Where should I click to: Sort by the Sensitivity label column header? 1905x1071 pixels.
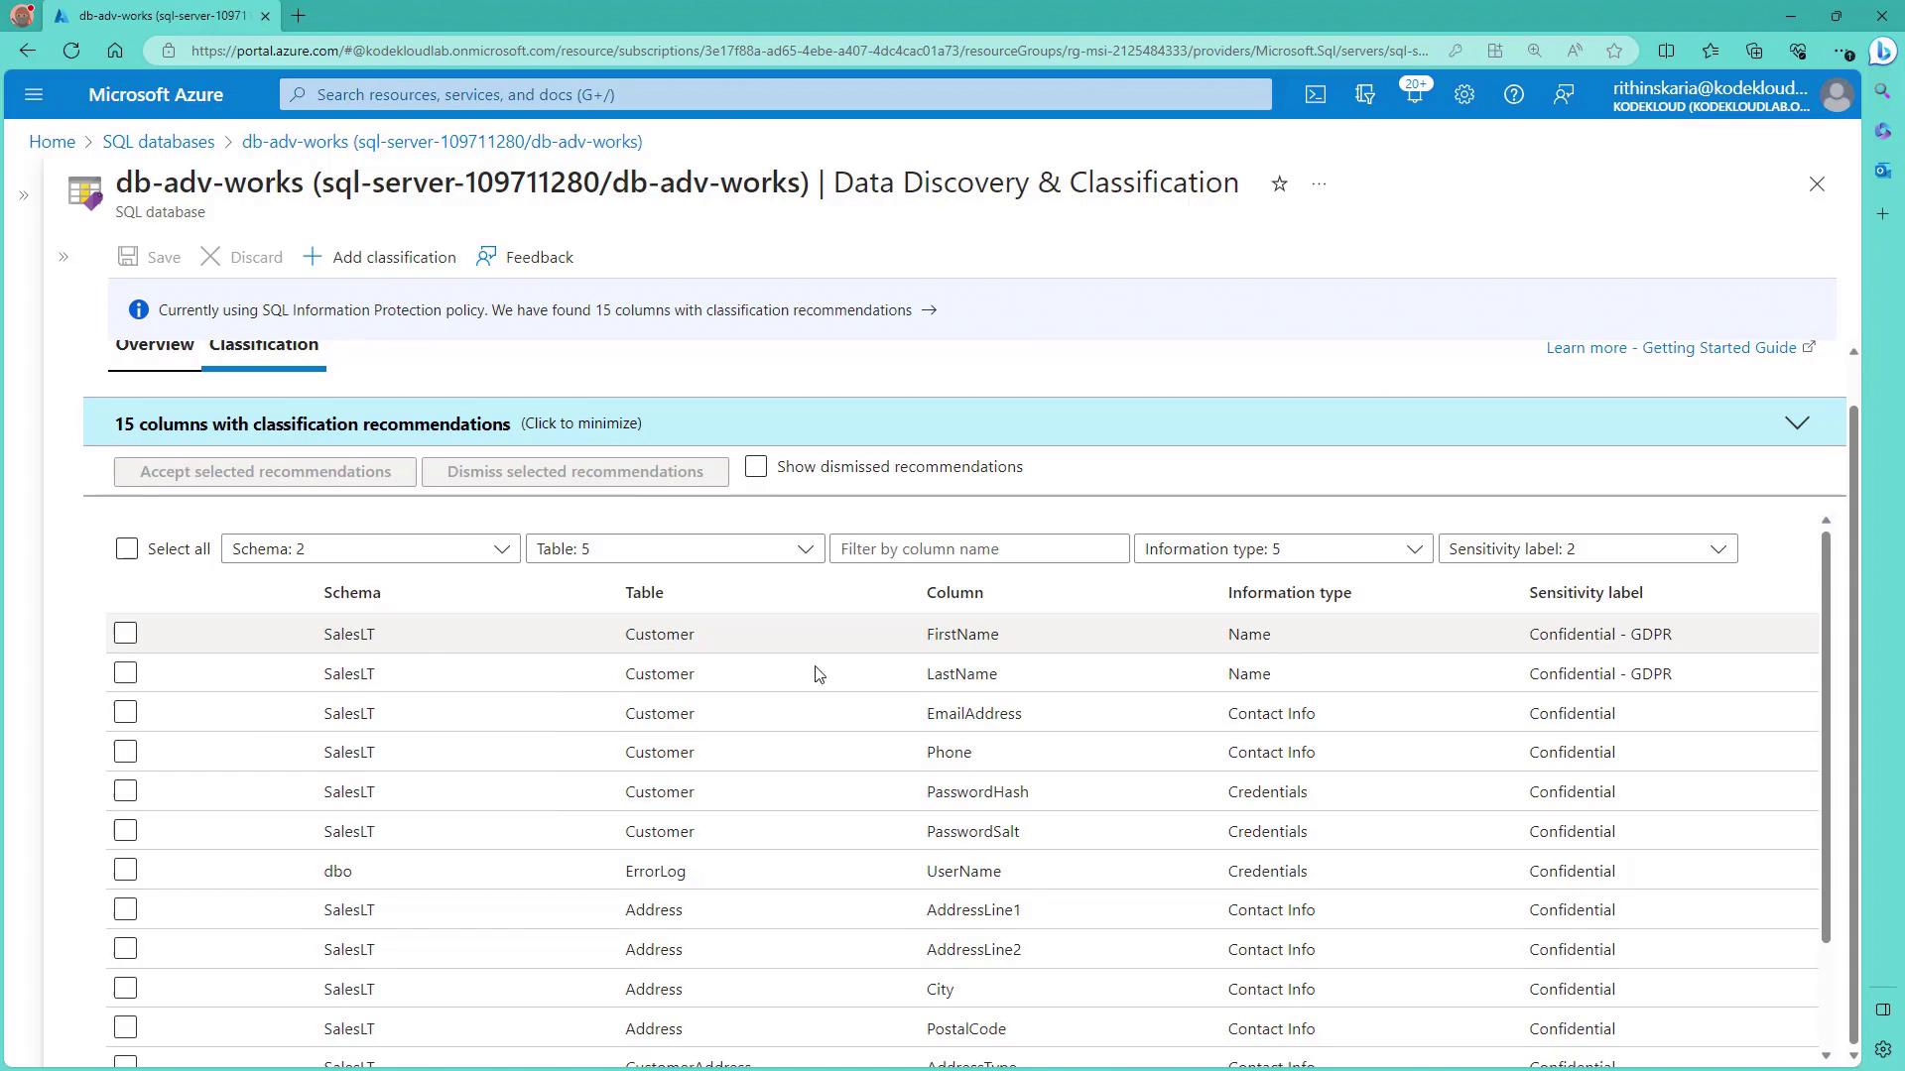pyautogui.click(x=1586, y=592)
